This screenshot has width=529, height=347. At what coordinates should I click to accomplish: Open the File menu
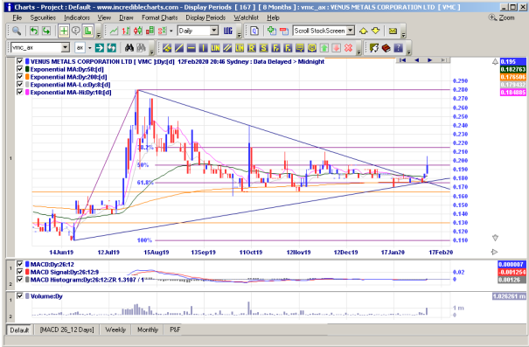tap(17, 17)
